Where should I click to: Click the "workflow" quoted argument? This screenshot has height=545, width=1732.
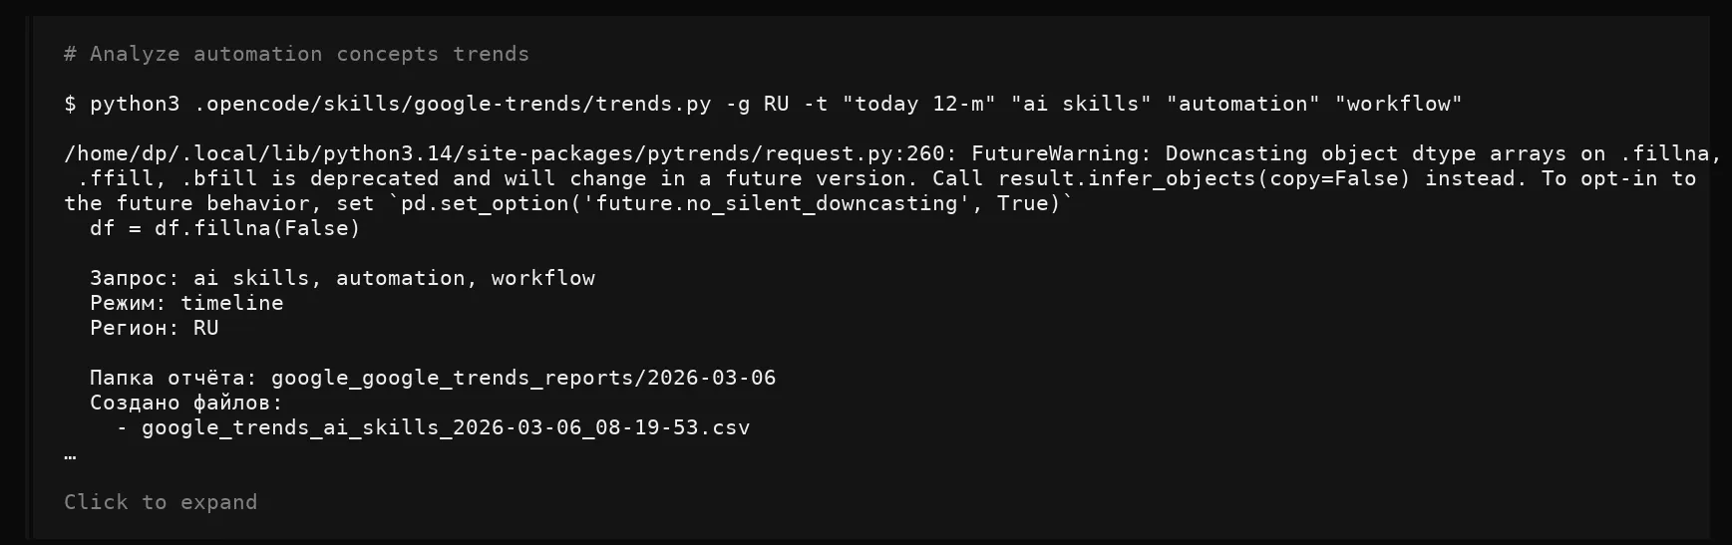pos(1398,104)
